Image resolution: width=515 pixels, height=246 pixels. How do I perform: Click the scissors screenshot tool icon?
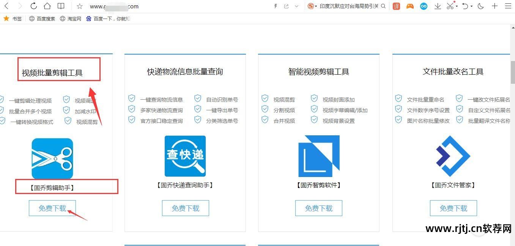click(450, 6)
